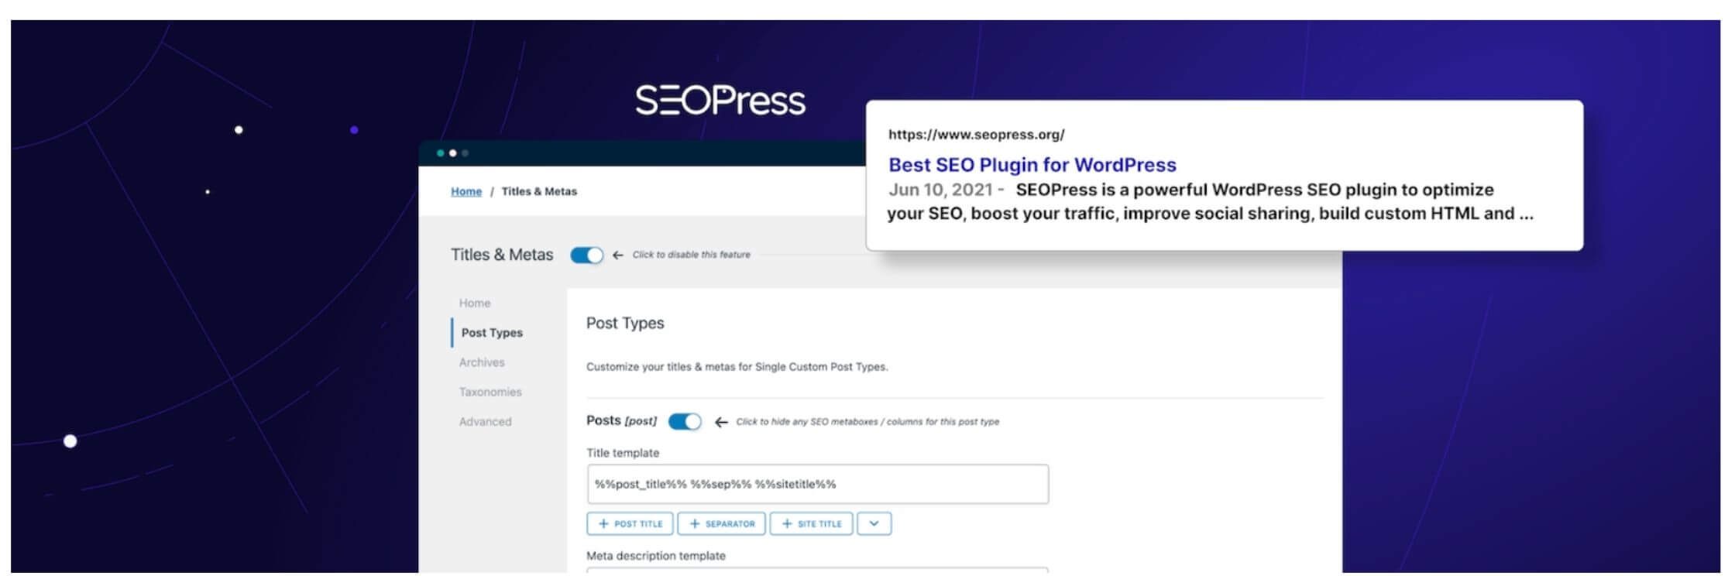Click the arrow icon beside Posts toggle
The width and height of the screenshot is (1735, 576).
[x=721, y=422]
